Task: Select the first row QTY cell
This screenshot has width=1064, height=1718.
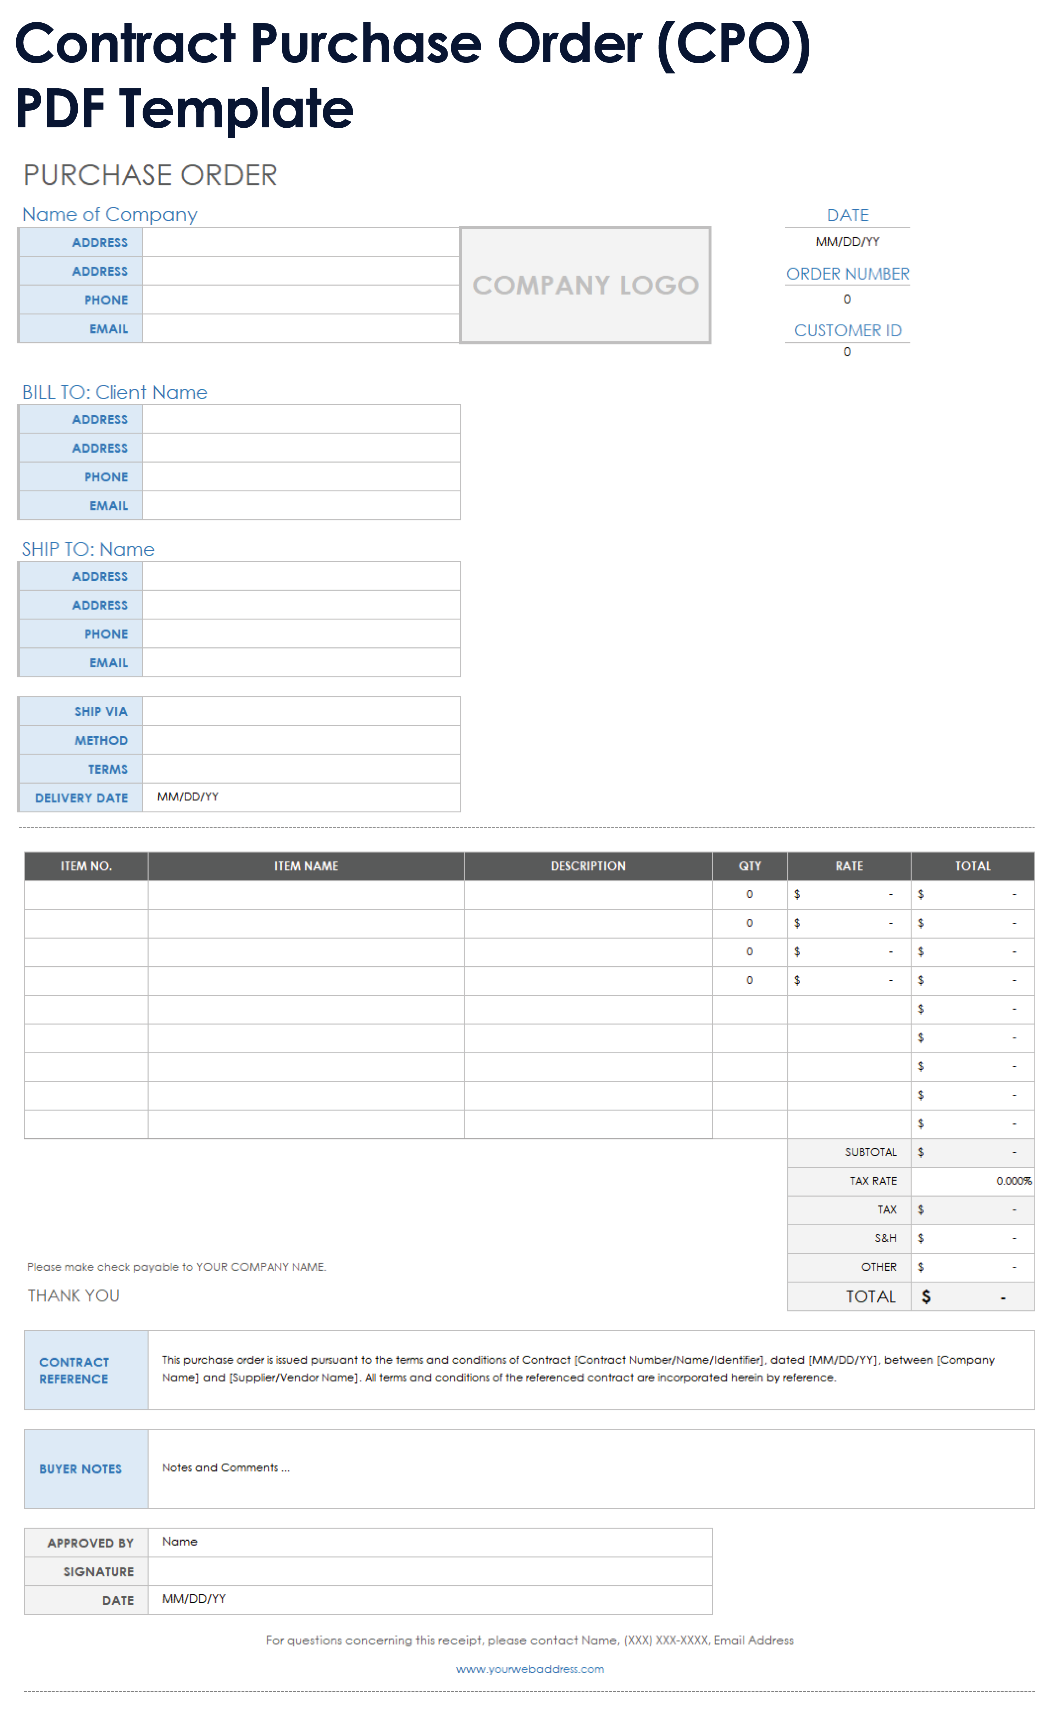Action: tap(749, 894)
